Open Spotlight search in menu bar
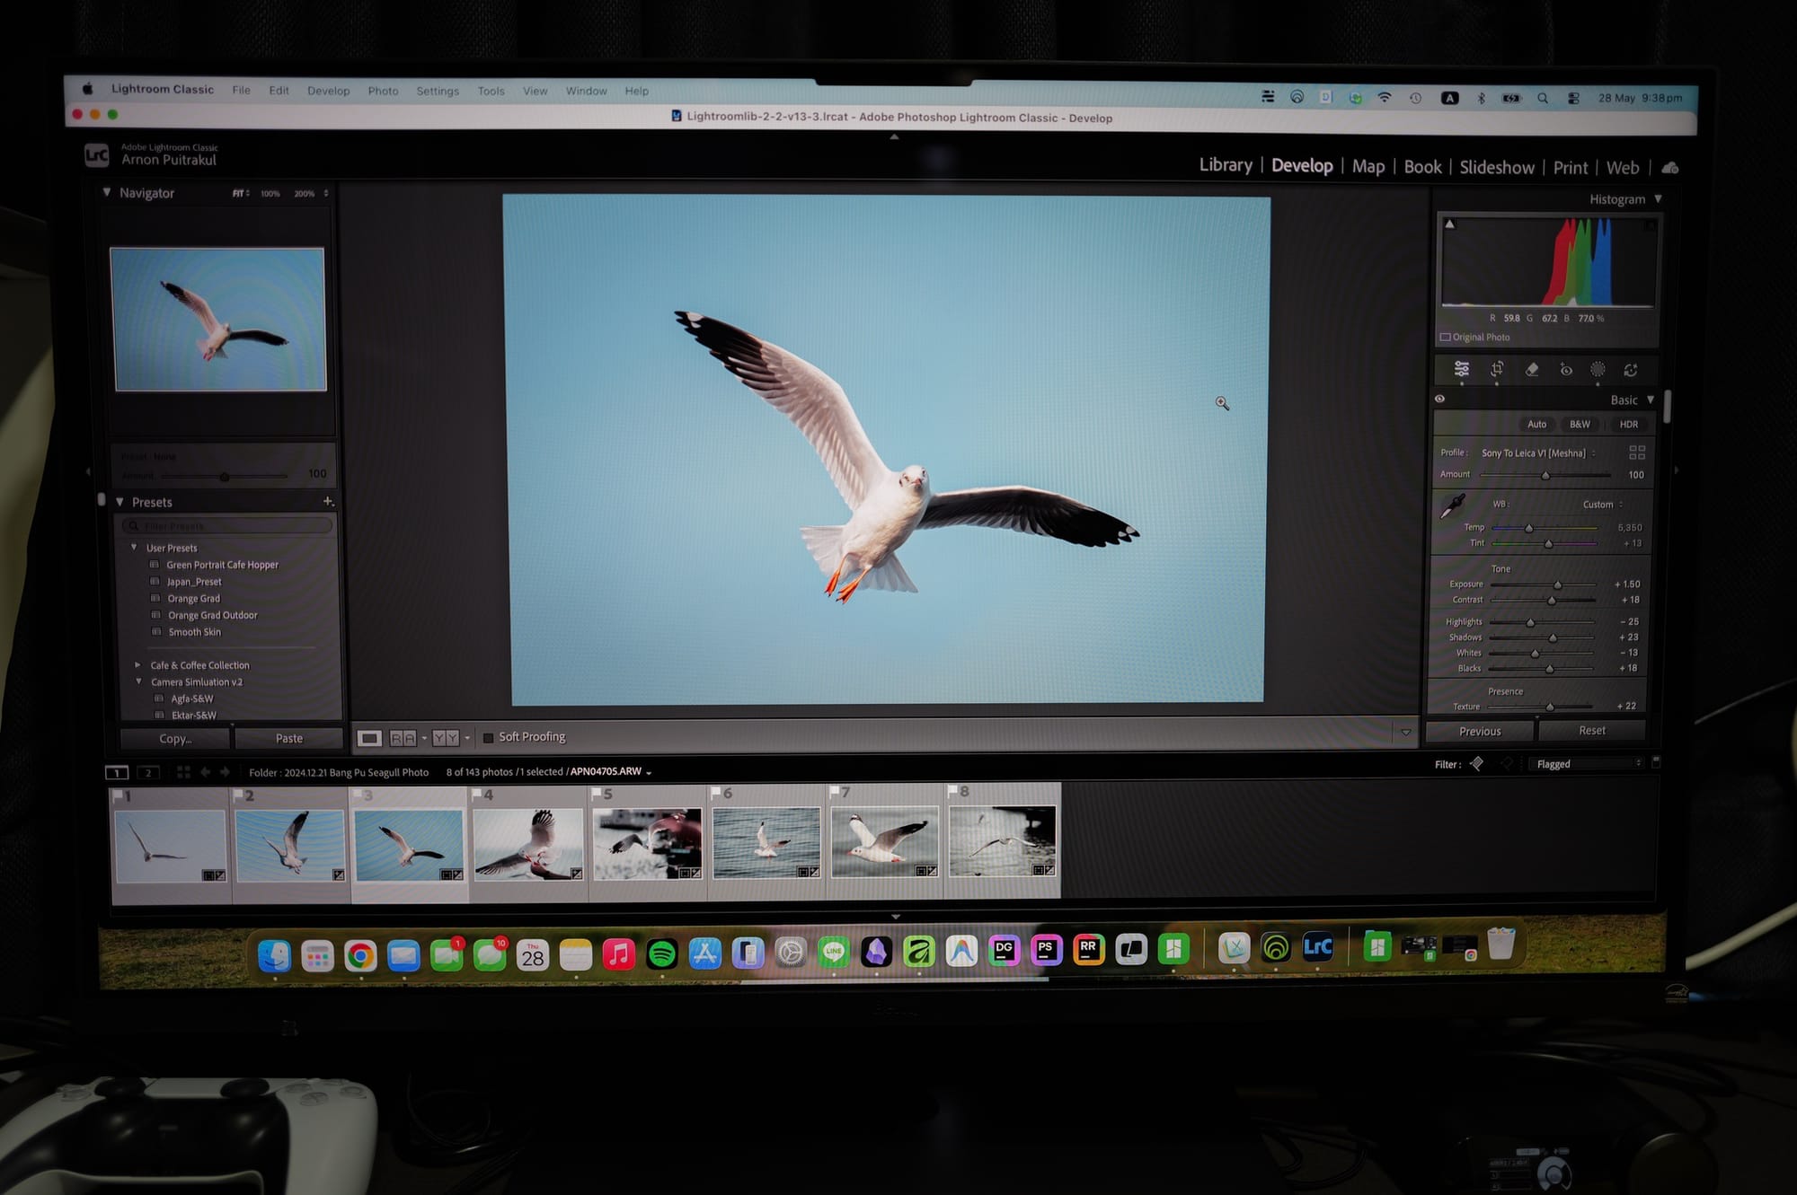The height and width of the screenshot is (1195, 1797). 1543,98
